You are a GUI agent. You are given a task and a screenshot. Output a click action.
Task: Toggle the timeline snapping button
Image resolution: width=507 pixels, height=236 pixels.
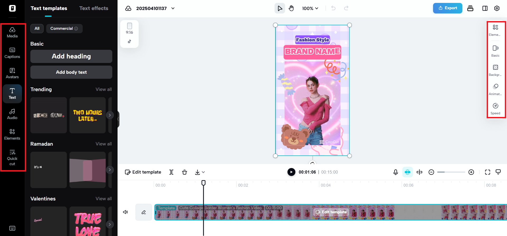pos(407,172)
